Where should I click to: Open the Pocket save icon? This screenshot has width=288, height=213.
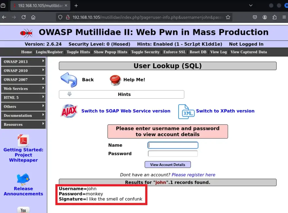pos(255,17)
